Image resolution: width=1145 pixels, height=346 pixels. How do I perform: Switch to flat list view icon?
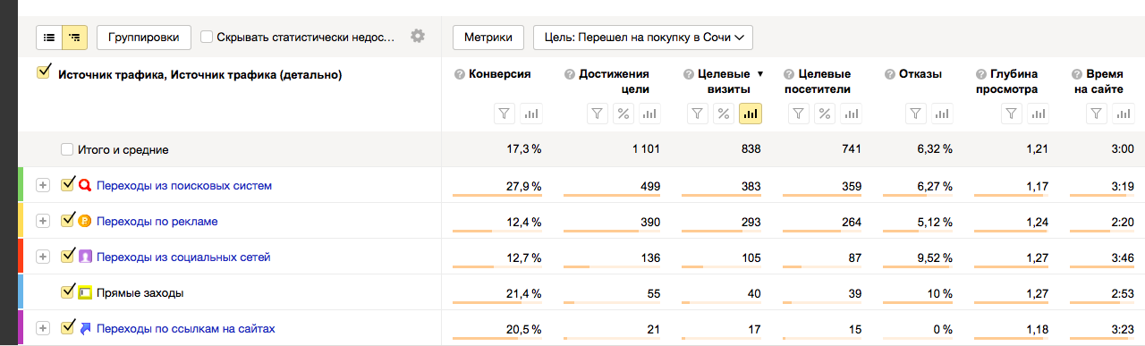click(x=49, y=38)
